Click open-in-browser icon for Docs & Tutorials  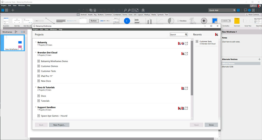pyautogui.click(x=187, y=88)
